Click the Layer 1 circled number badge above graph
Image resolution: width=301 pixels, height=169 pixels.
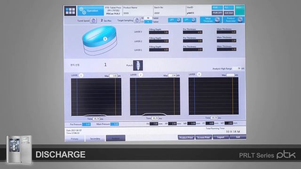[x=81, y=76]
